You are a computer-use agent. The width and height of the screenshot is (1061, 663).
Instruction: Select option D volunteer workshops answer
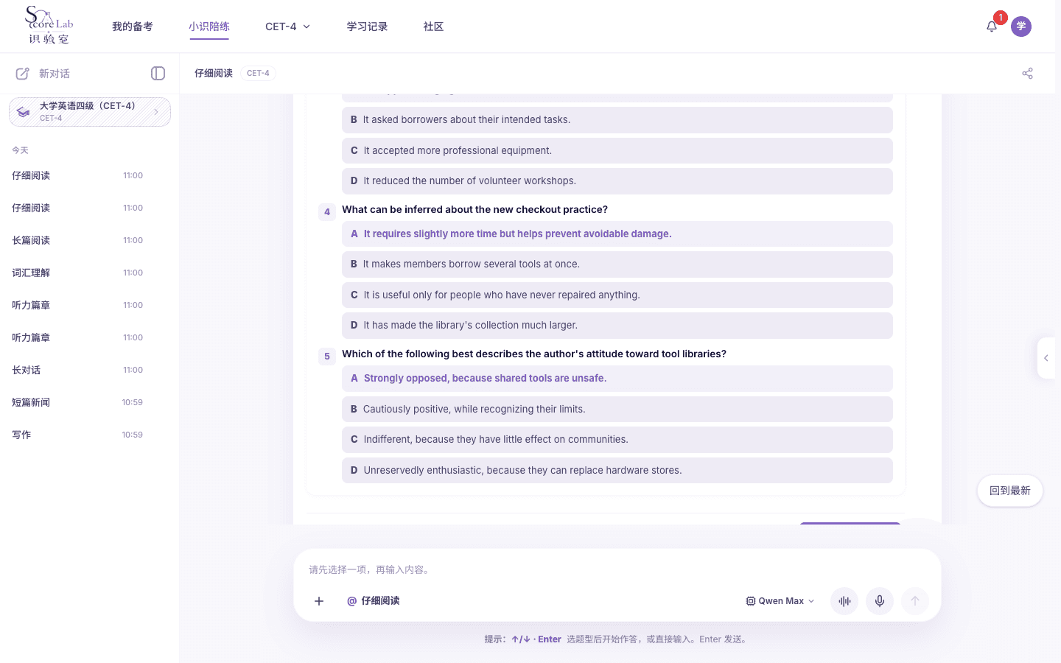click(x=617, y=181)
